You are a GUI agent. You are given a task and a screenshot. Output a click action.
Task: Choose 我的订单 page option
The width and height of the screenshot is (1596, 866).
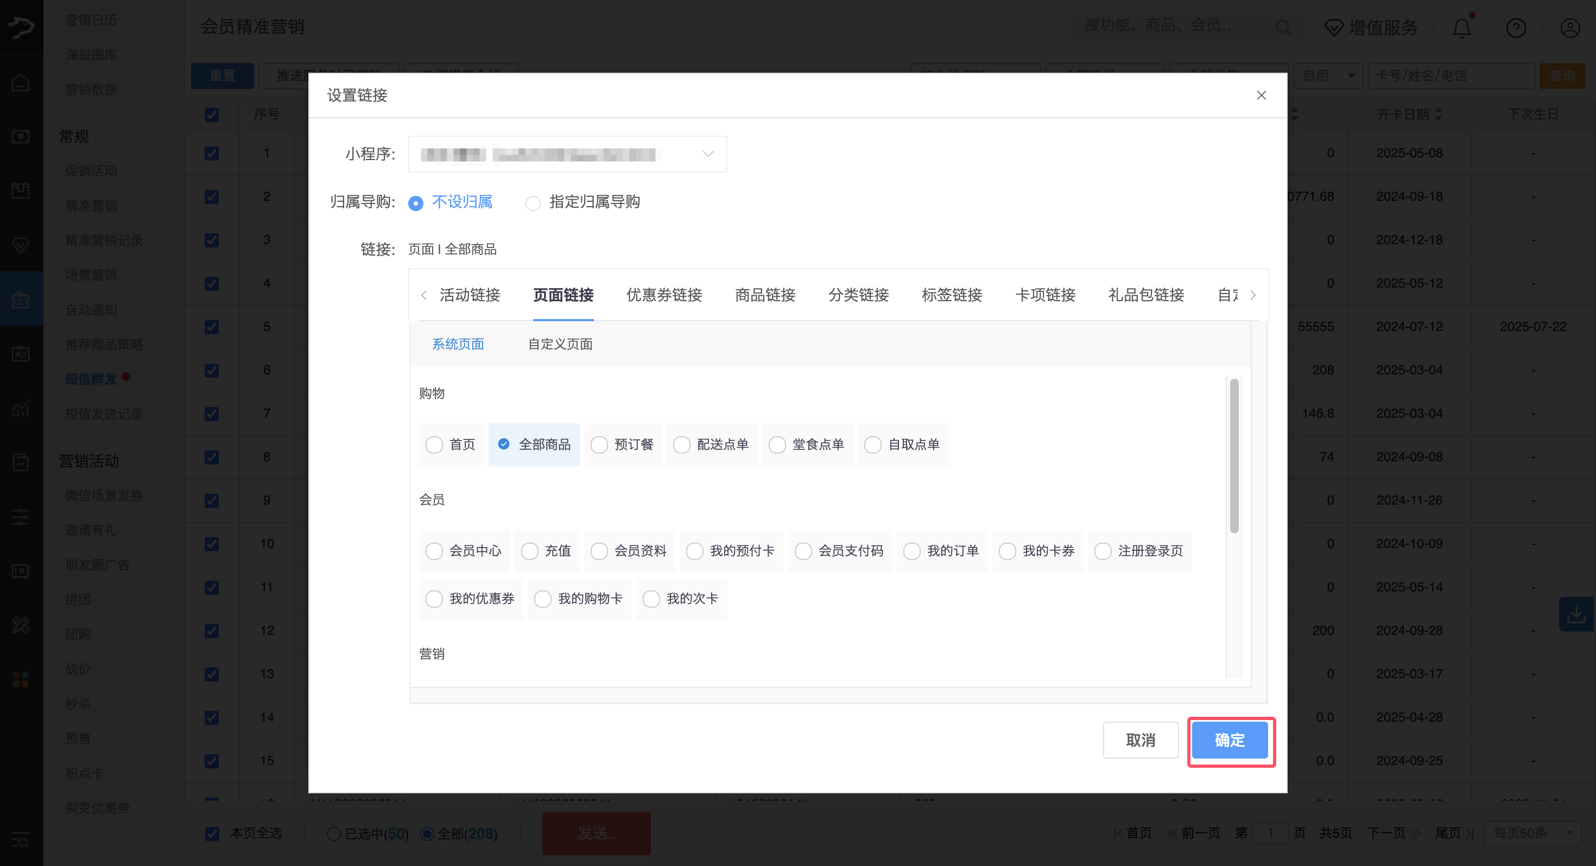point(942,551)
